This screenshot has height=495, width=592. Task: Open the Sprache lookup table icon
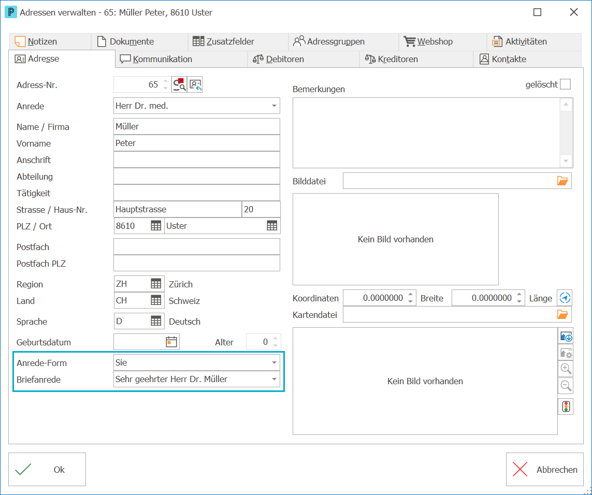pyautogui.click(x=156, y=322)
